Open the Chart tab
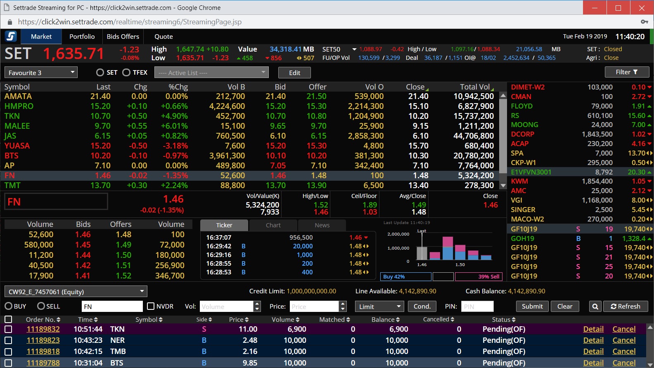The image size is (654, 368). (x=273, y=225)
